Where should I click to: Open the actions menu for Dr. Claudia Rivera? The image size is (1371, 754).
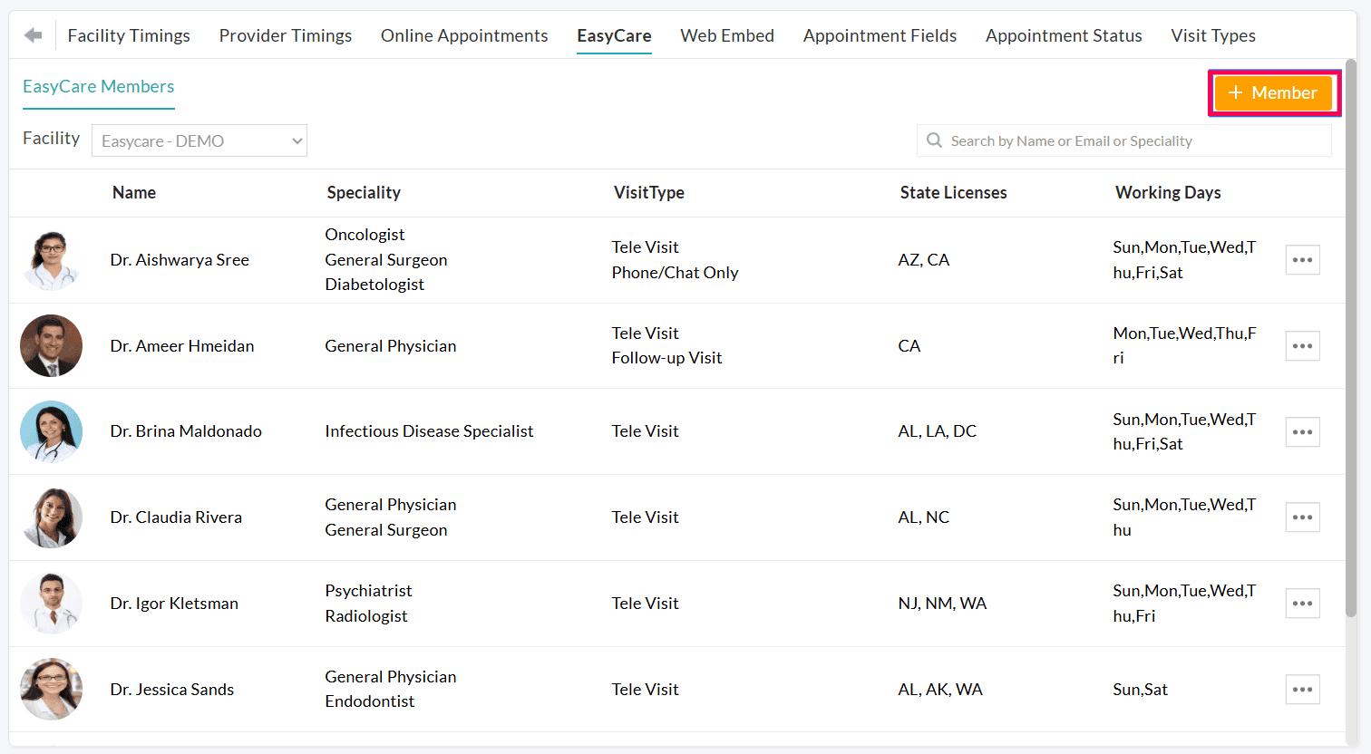coord(1302,517)
